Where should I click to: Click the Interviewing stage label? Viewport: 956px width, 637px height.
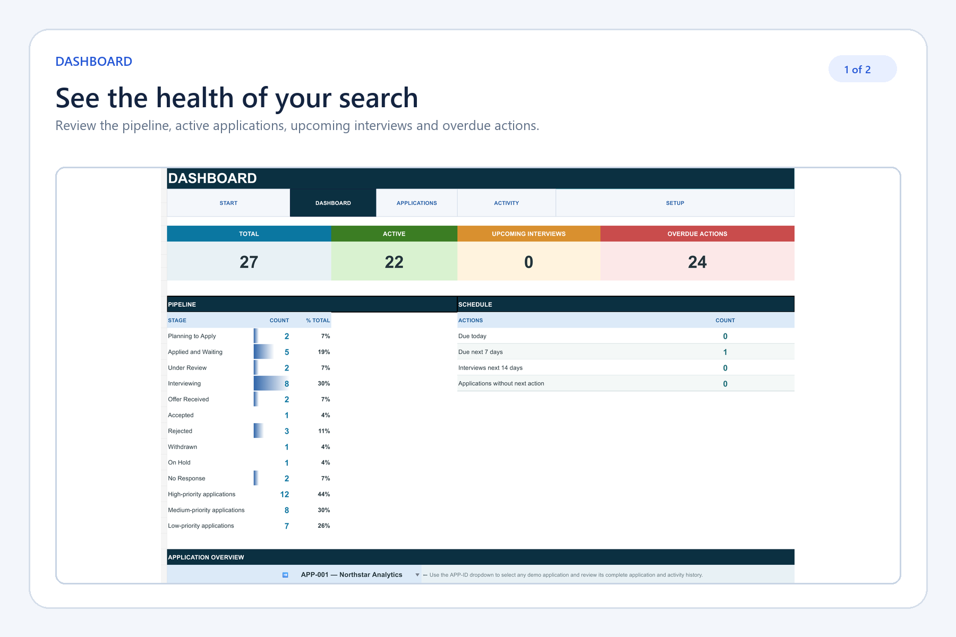click(x=184, y=383)
